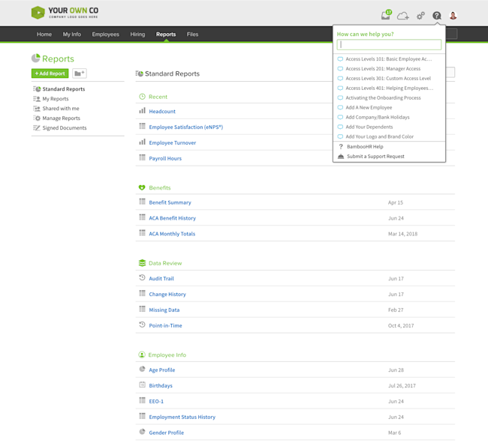The width and height of the screenshot is (488, 443).
Task: Click the Your Own Co company logo
Action: point(65,13)
